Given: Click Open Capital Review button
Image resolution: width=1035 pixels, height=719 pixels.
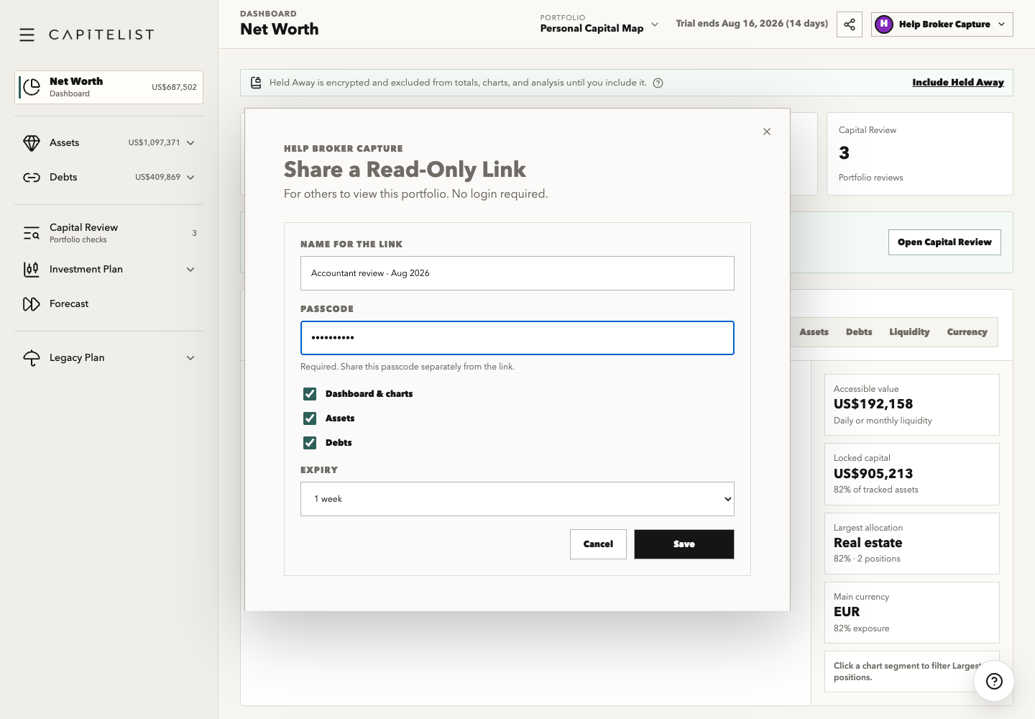Looking at the screenshot, I should tap(944, 242).
